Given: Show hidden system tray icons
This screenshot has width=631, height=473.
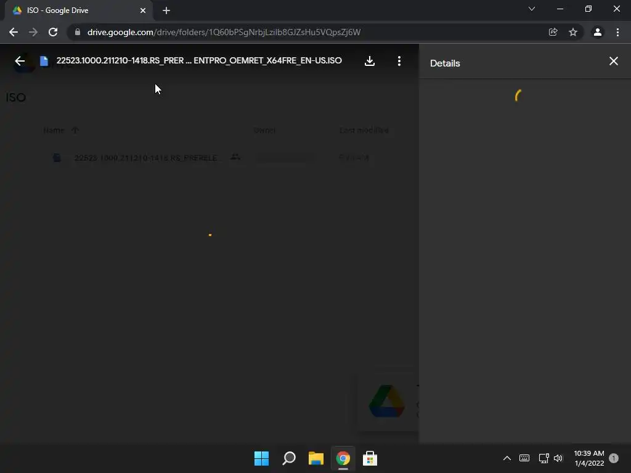Looking at the screenshot, I should tap(507, 458).
